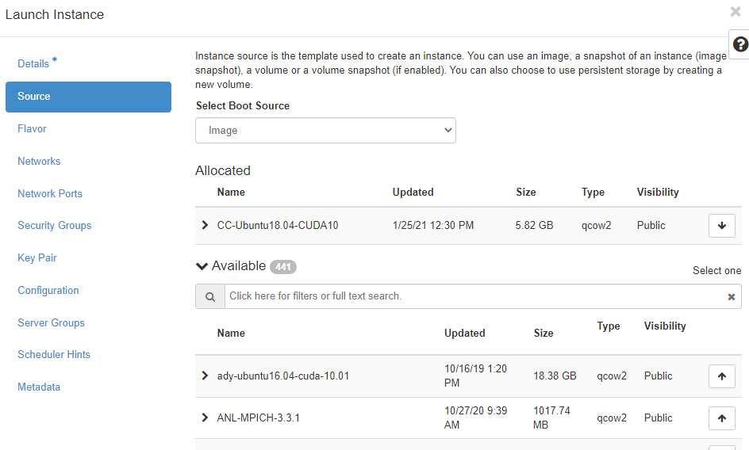Click the help question mark icon

tap(740, 45)
